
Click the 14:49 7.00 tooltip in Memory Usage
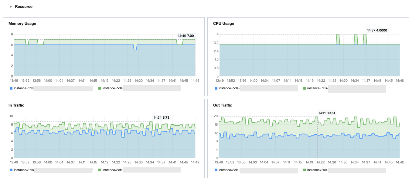point(186,36)
